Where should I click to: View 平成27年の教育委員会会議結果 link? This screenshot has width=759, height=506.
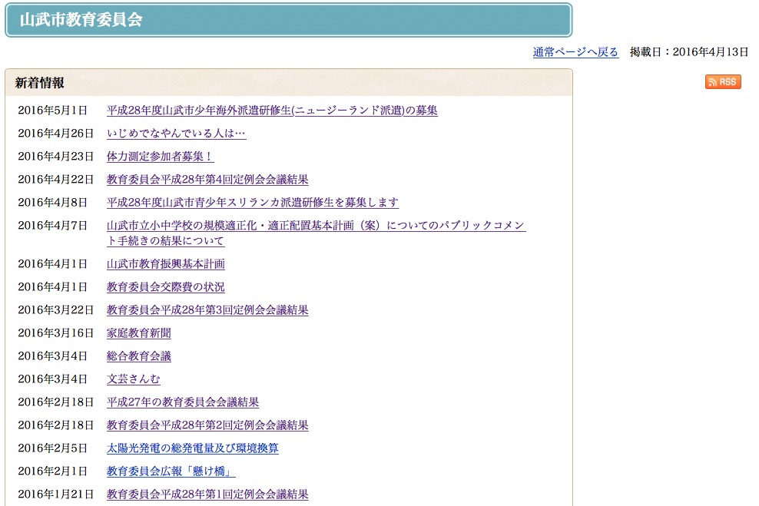(181, 402)
